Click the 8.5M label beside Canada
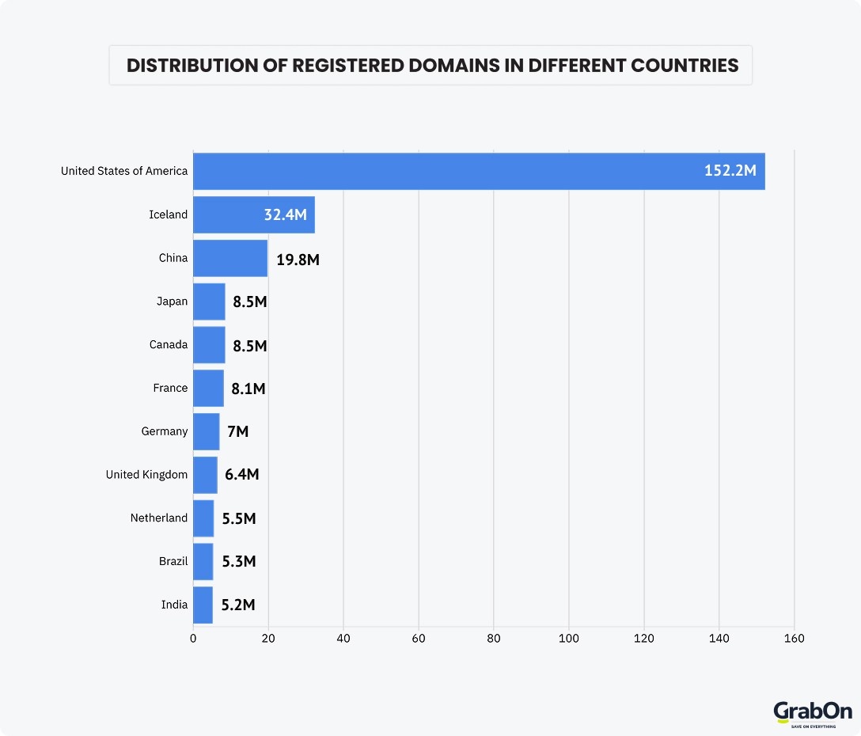Image resolution: width=861 pixels, height=736 pixels. click(x=250, y=346)
